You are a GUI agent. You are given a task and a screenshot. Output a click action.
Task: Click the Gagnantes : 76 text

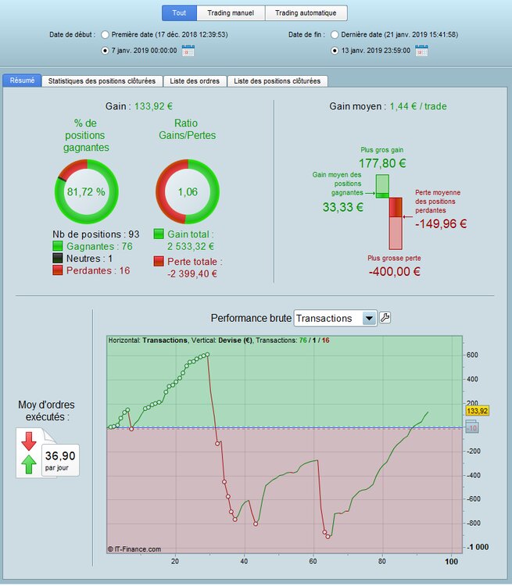tap(99, 246)
